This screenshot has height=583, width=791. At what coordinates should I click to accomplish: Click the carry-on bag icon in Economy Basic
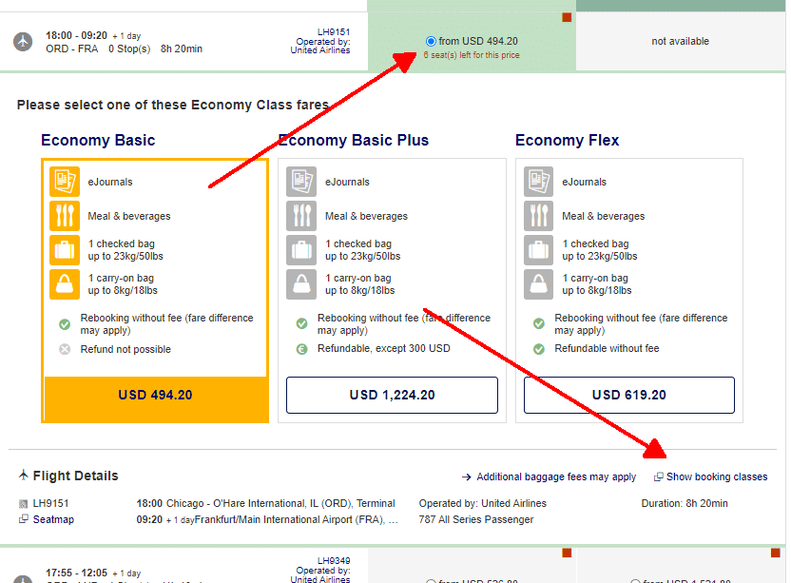pos(65,283)
